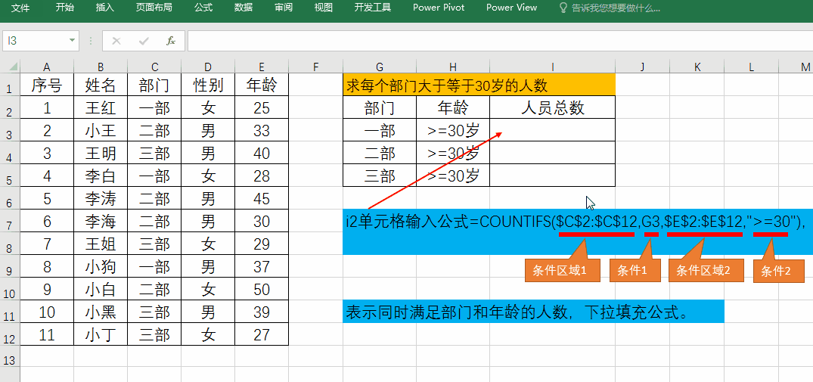Click the formula bar cancel X icon
The width and height of the screenshot is (813, 382).
pos(116,41)
